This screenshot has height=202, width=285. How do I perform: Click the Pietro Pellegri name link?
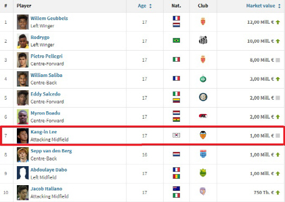46,56
